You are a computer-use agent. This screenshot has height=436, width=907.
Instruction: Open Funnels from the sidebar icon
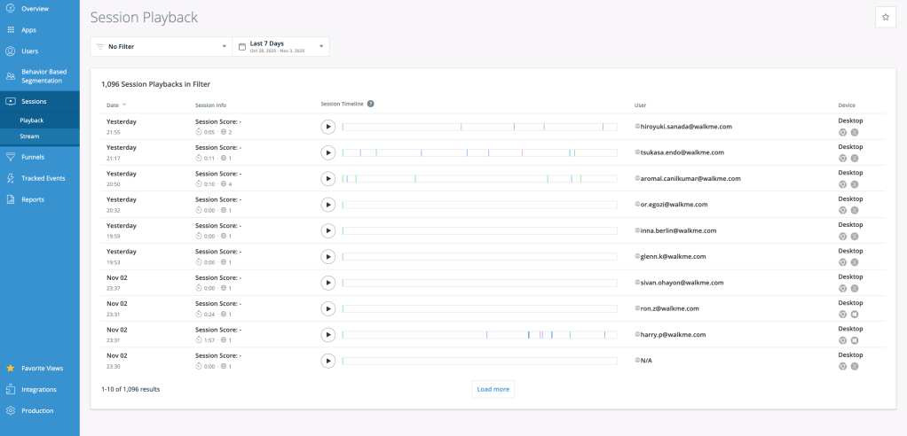pyautogui.click(x=11, y=157)
